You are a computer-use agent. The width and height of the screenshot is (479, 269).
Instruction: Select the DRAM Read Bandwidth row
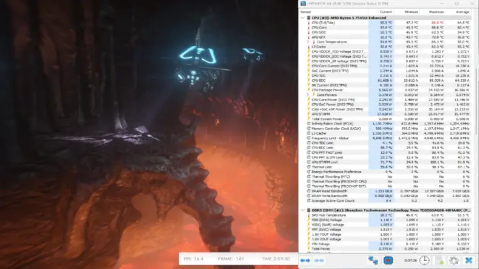click(x=385, y=191)
